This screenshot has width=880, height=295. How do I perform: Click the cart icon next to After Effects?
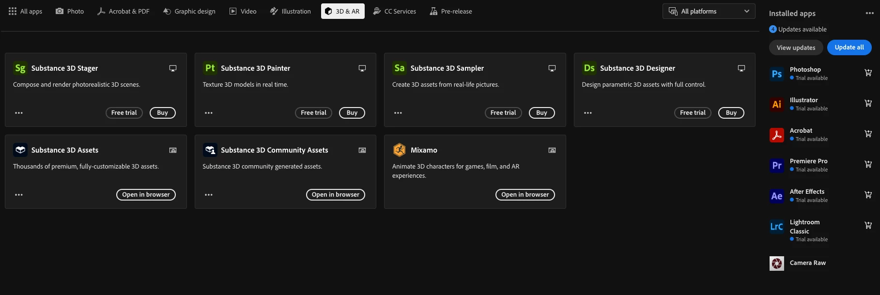[x=868, y=195]
